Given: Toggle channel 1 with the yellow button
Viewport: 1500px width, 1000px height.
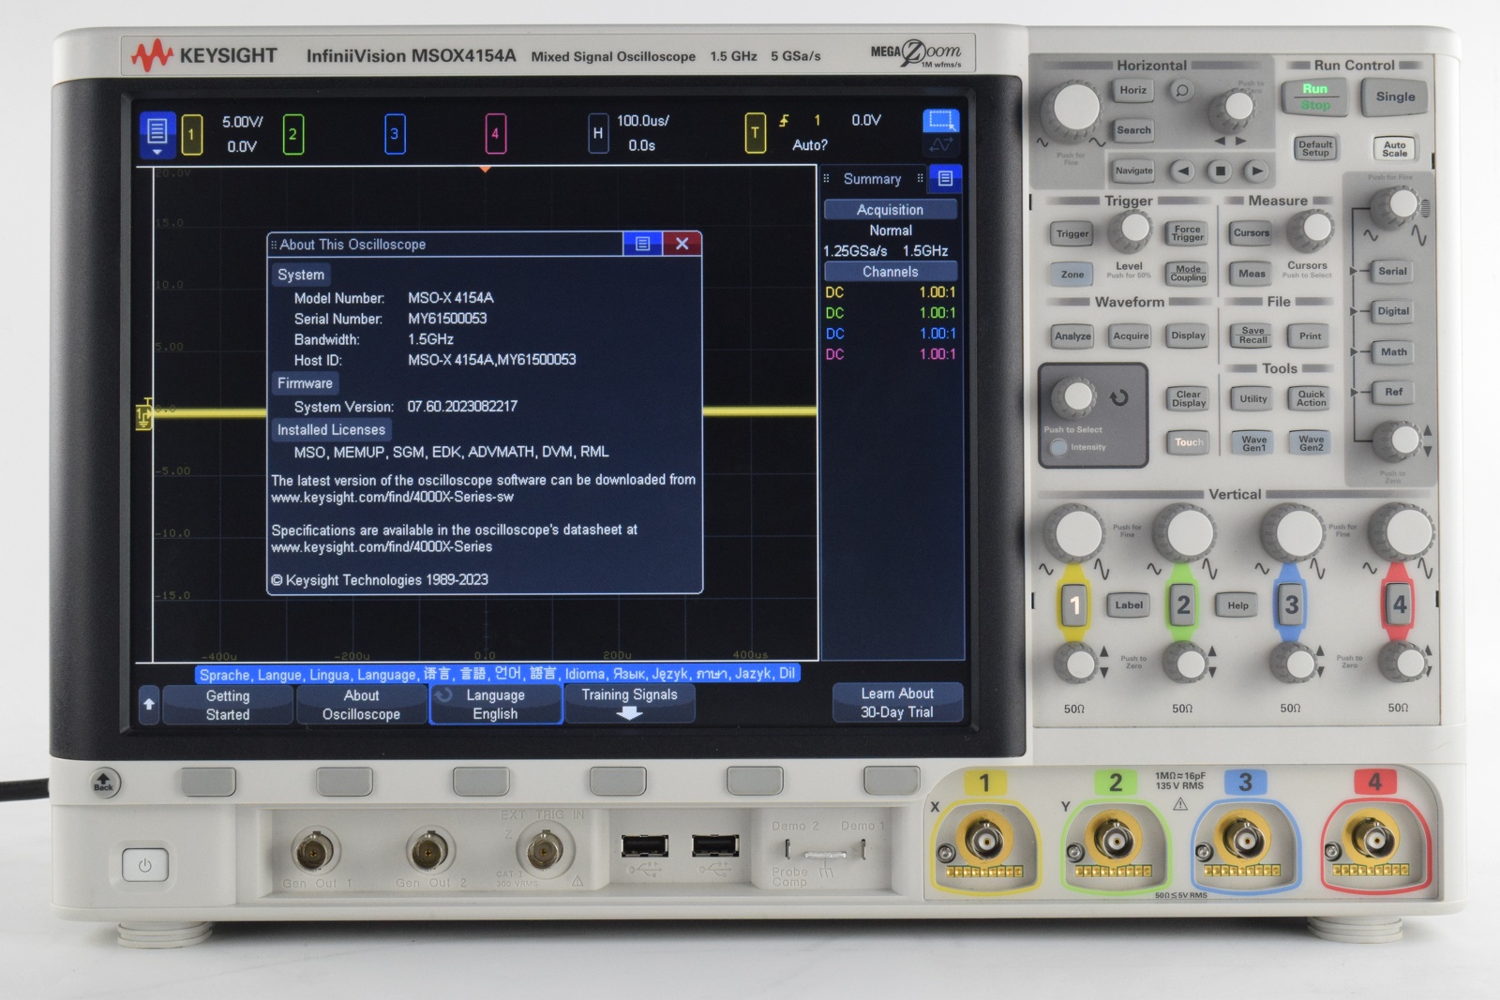Looking at the screenshot, I should (1074, 605).
